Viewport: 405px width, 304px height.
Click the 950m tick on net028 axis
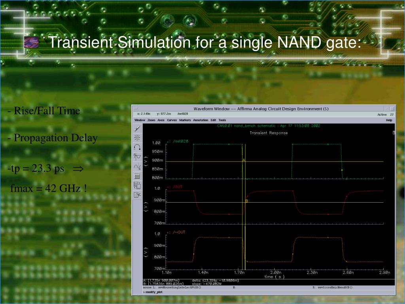[x=157, y=152]
